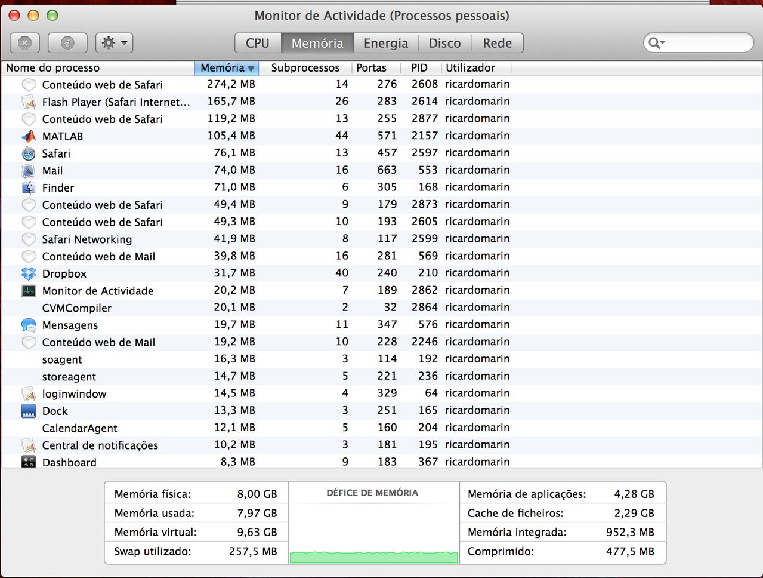
Task: Click the Swap utilizado 257,5 MB value
Action: (253, 552)
